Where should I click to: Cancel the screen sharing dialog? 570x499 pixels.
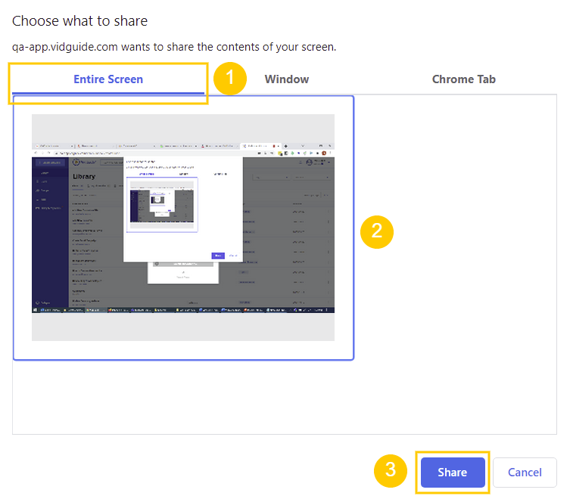[x=525, y=472]
